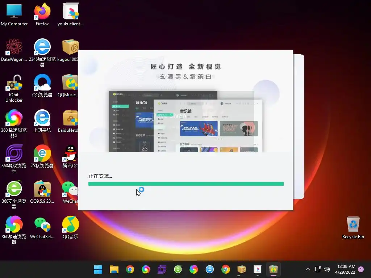
Task: Open 360极速浏览器 pinwheel desktop shortcut
Action: point(14,230)
